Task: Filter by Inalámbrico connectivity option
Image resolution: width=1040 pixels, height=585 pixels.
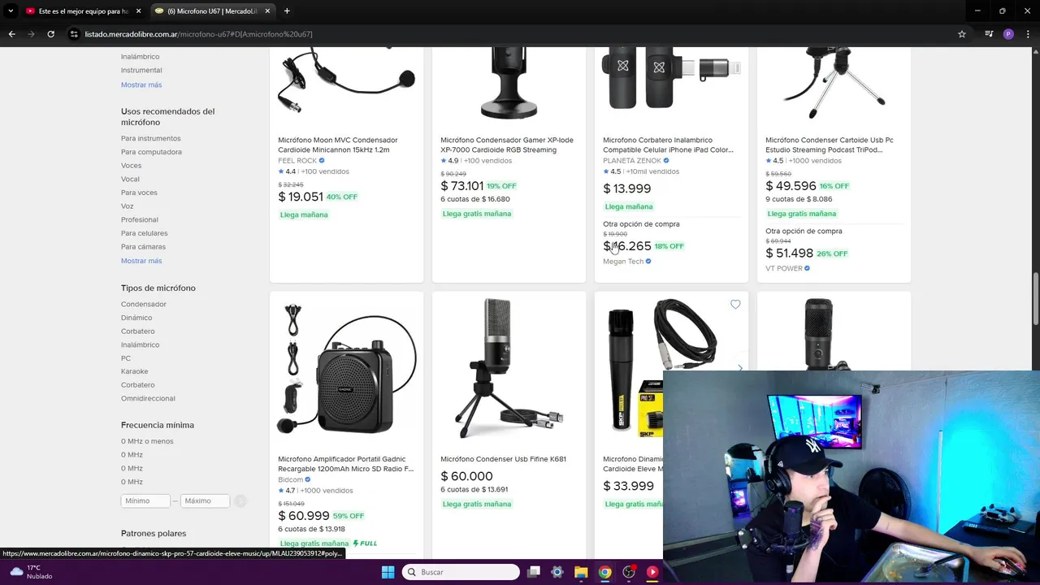Action: point(140,57)
